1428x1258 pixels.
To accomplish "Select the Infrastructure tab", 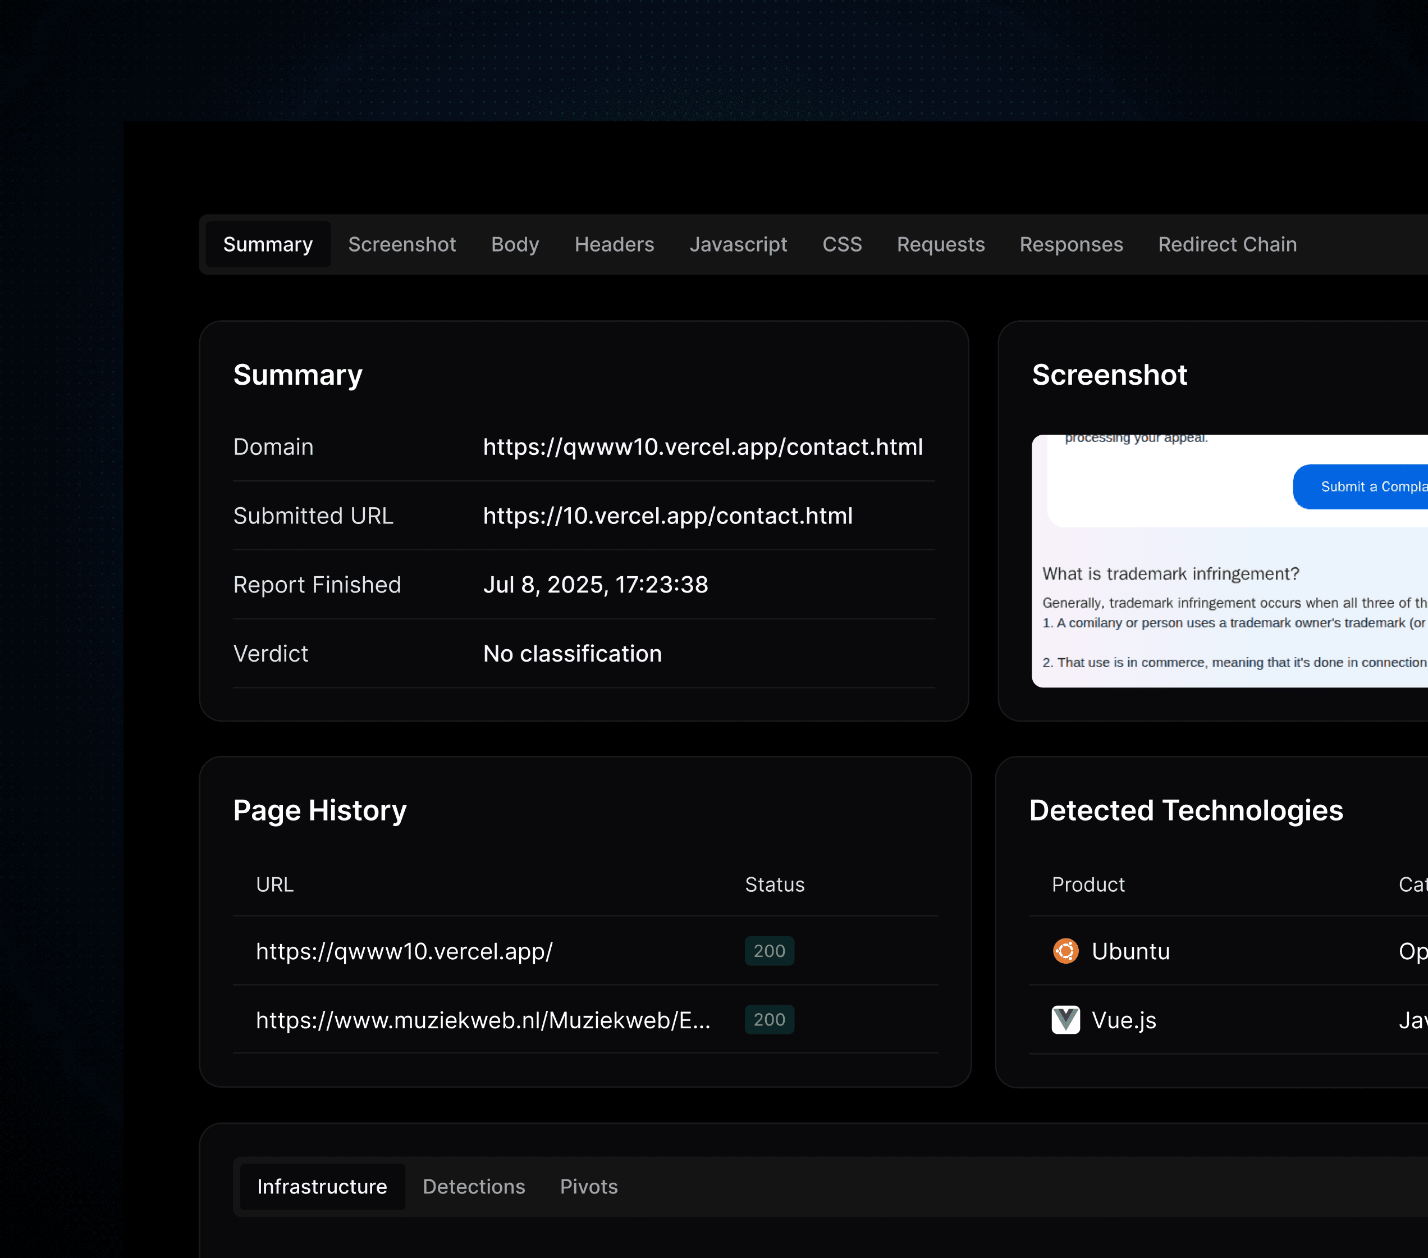I will (322, 1186).
